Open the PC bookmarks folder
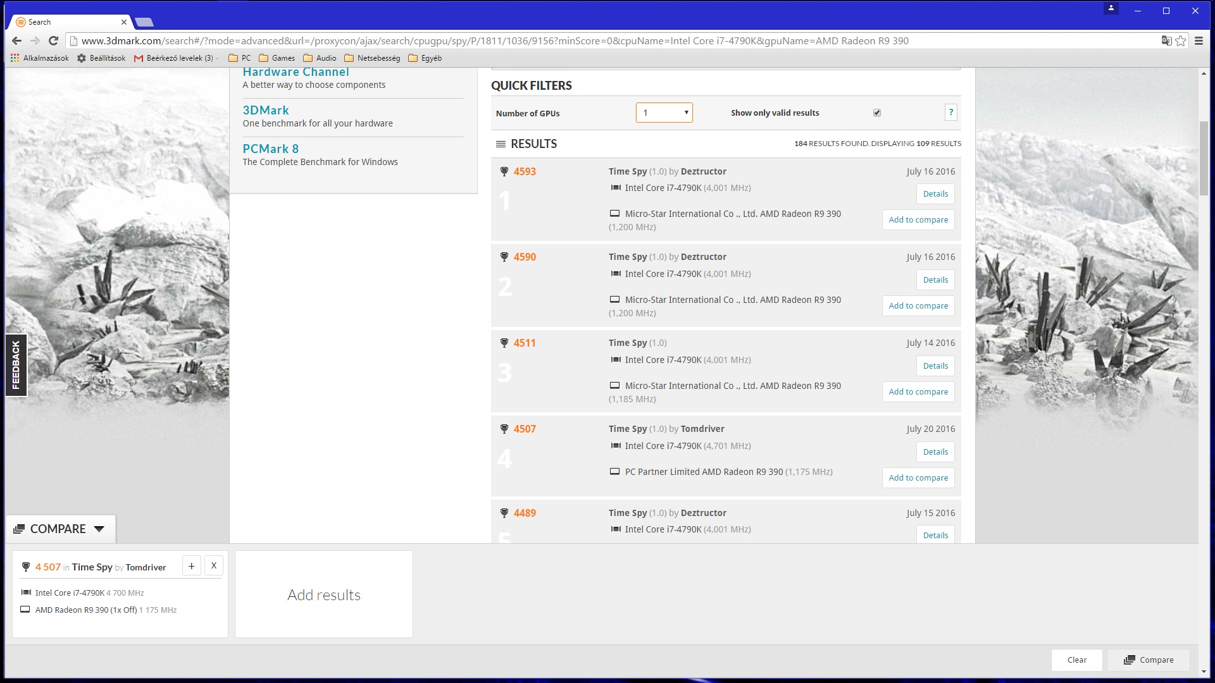Image resolution: width=1215 pixels, height=683 pixels. click(240, 58)
